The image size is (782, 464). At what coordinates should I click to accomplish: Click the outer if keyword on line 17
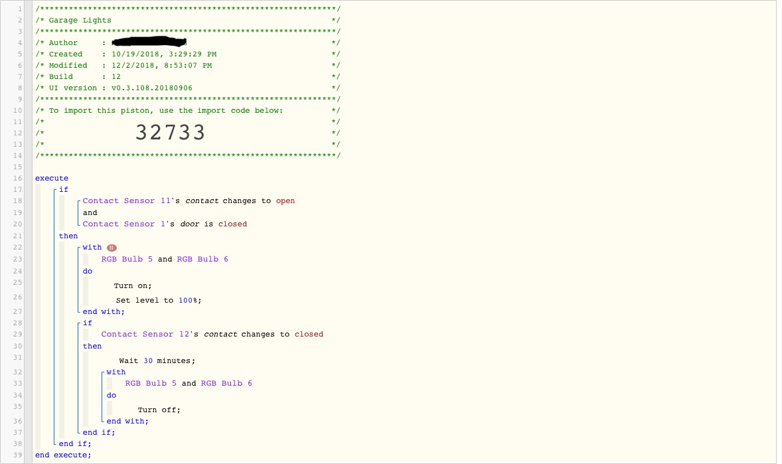click(63, 190)
